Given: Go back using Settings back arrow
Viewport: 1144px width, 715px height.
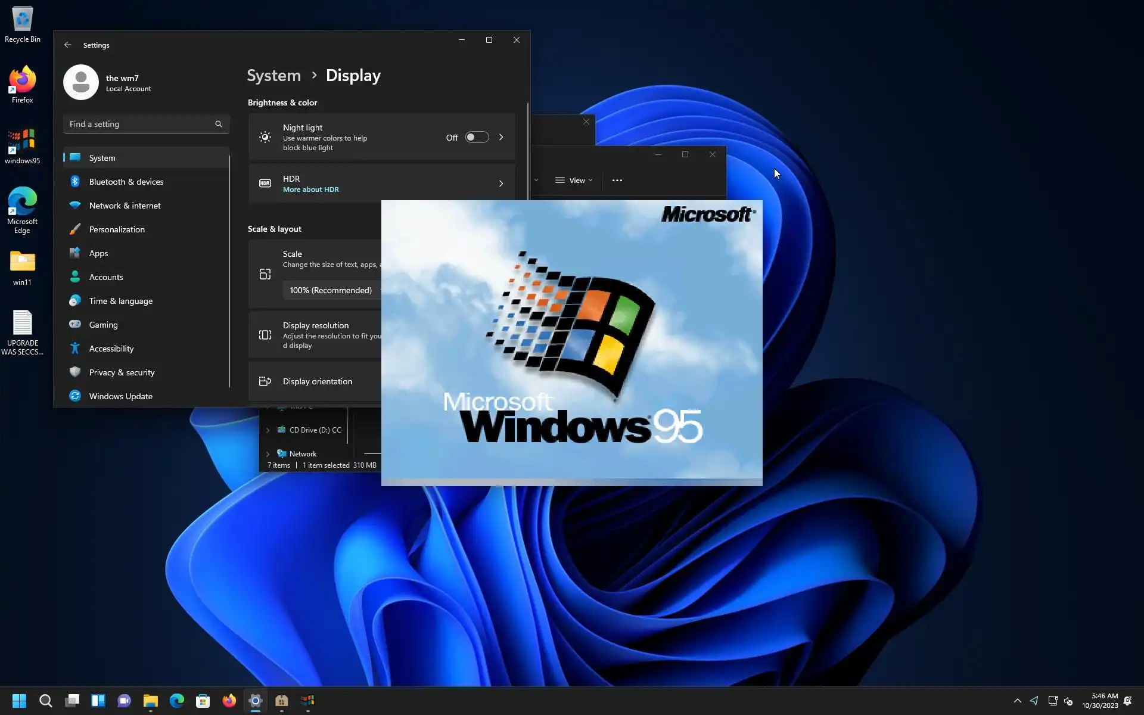Looking at the screenshot, I should tap(67, 45).
